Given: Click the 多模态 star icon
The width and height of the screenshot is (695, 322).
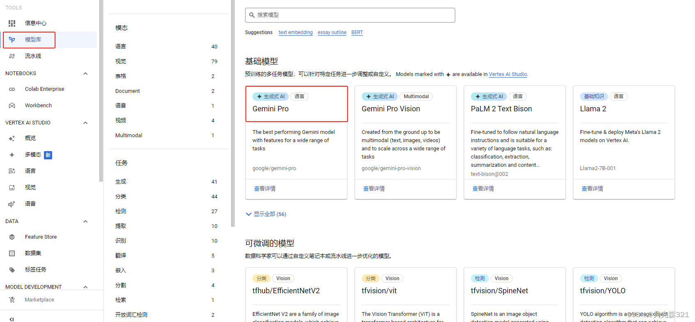Looking at the screenshot, I should coord(12,155).
